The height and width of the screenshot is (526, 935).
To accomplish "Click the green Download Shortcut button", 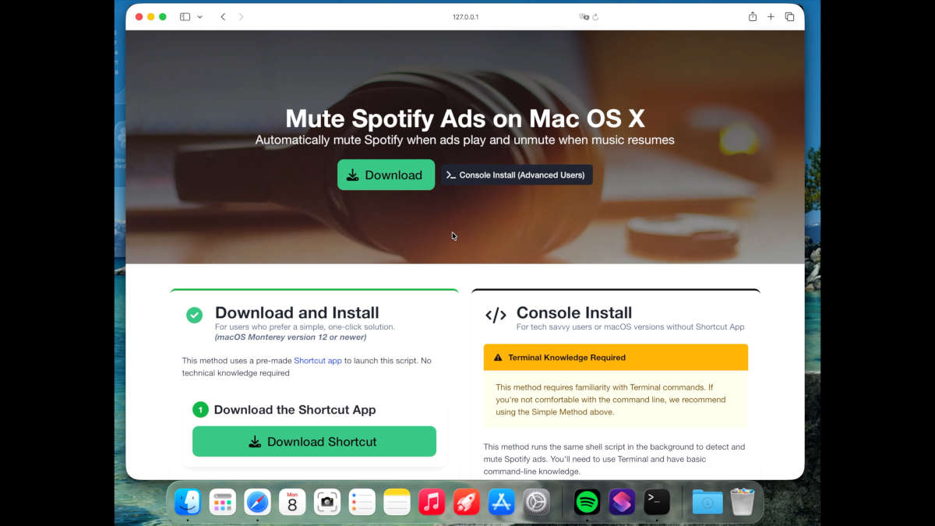I will coord(314,441).
